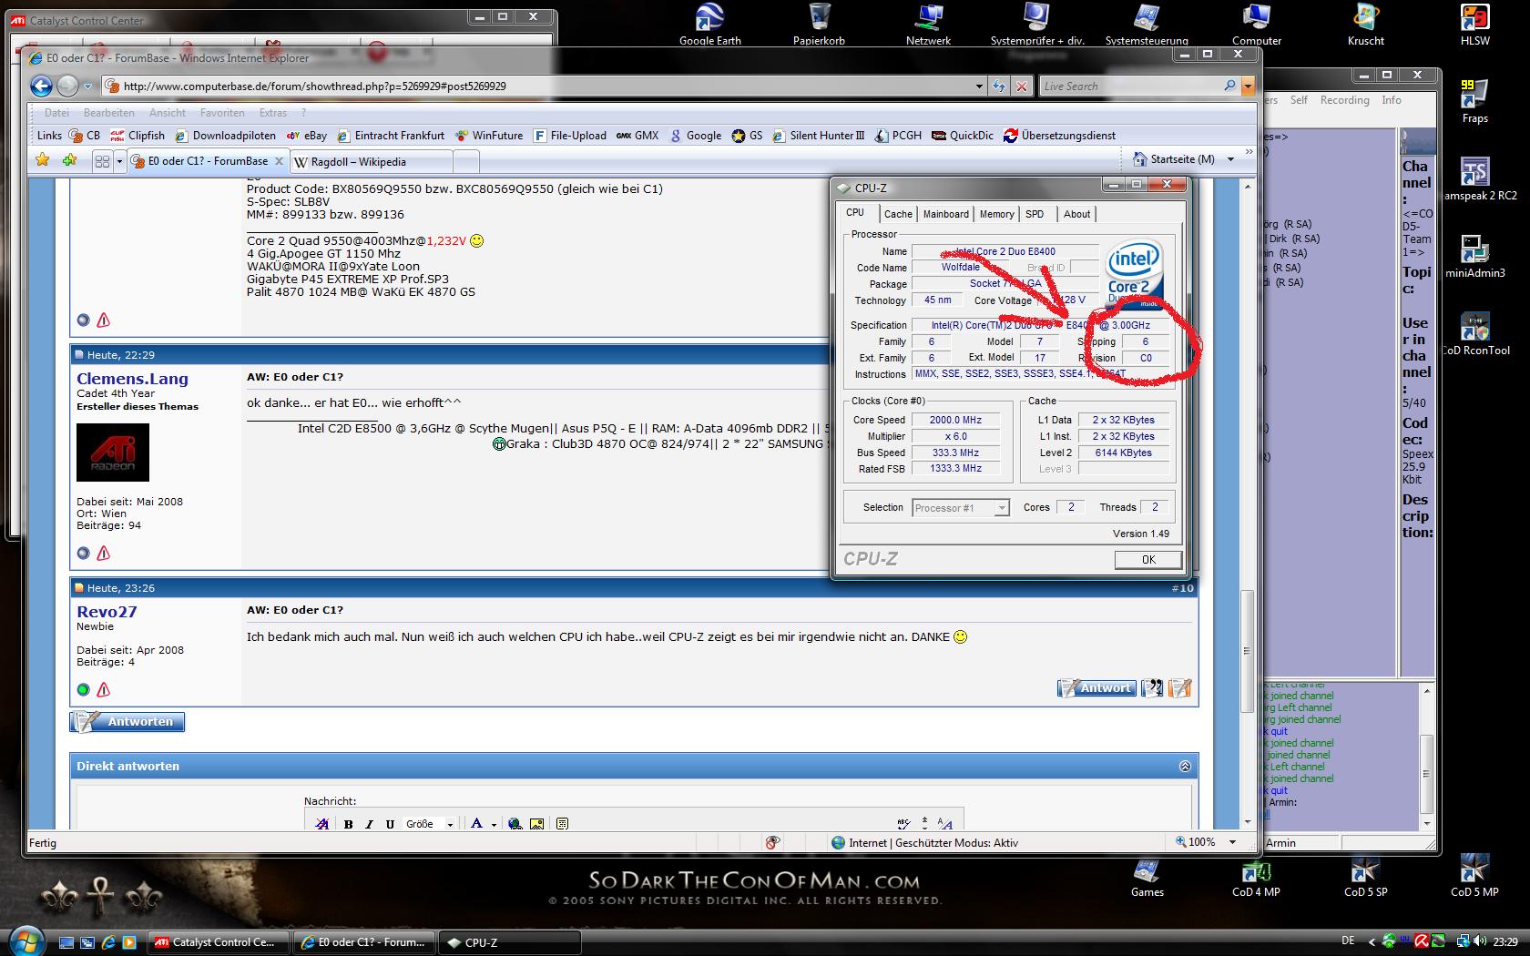1530x956 pixels.
Task: Switch to the Cache tab in CPU-Z
Action: click(x=898, y=214)
